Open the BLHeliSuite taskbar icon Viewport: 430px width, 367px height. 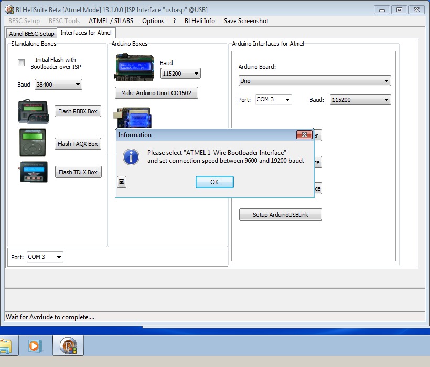coord(68,345)
